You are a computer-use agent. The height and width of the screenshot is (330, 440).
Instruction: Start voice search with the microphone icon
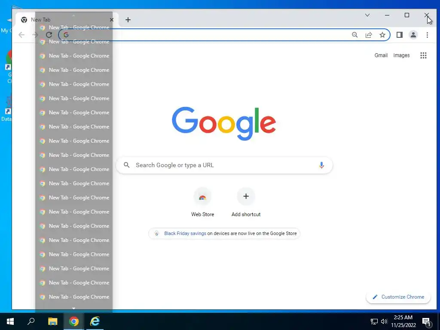click(321, 165)
